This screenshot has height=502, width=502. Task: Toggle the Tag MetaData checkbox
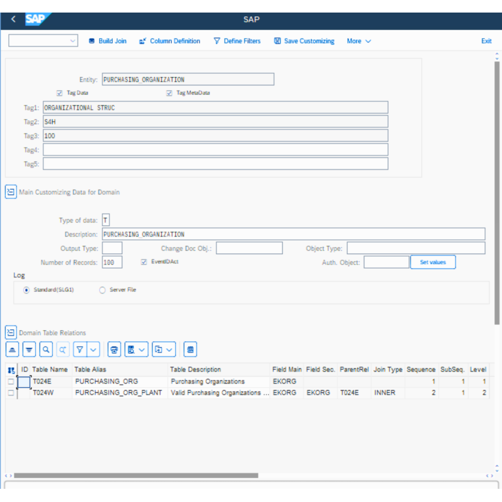pos(169,92)
